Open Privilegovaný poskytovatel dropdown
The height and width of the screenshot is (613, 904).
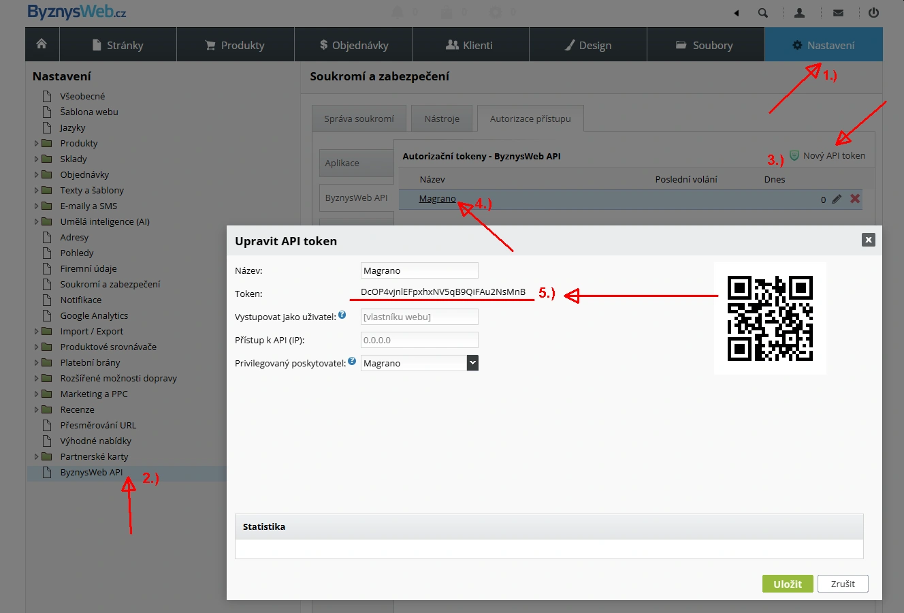(x=419, y=363)
